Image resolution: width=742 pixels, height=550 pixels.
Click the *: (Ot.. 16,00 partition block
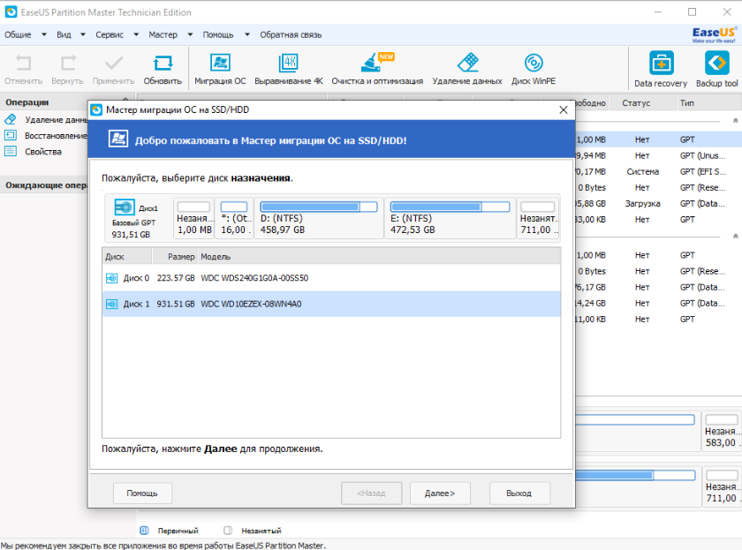click(234, 218)
